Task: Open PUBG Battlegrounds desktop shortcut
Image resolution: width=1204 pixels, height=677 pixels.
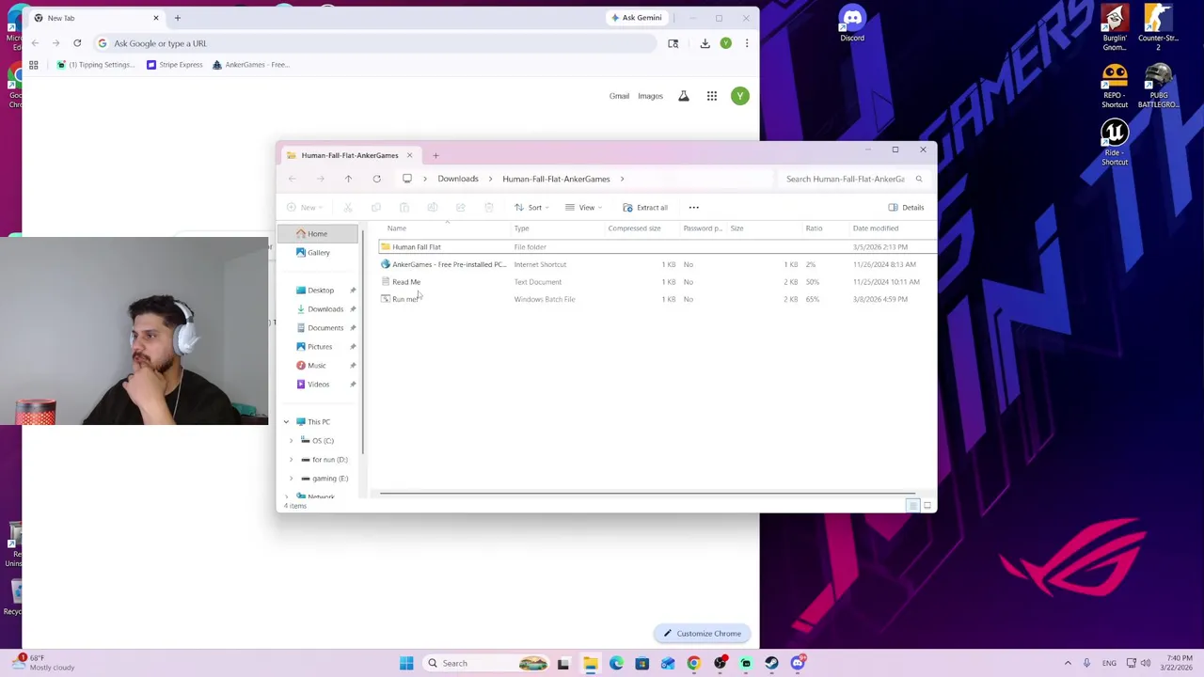Action: [1158, 87]
